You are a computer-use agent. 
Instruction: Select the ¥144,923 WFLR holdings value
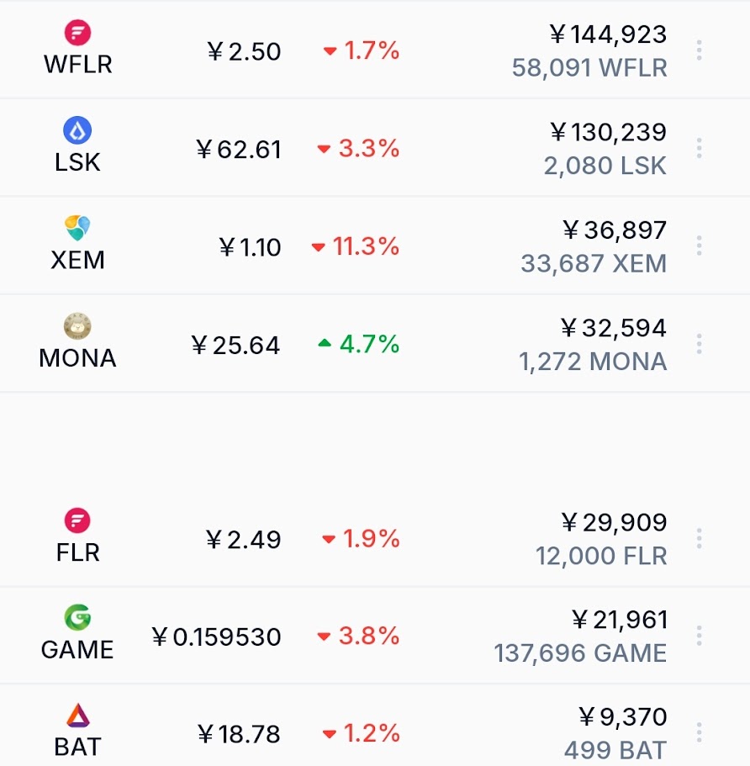(608, 34)
